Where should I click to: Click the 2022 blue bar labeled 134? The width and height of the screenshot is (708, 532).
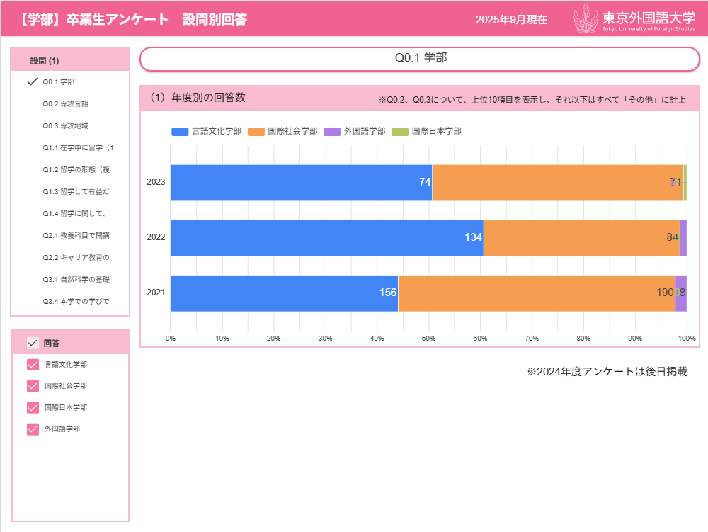coord(326,237)
